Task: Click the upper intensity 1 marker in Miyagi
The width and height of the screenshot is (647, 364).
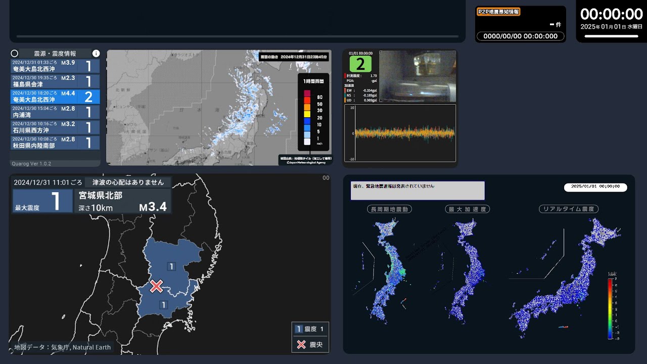Action: click(x=171, y=266)
